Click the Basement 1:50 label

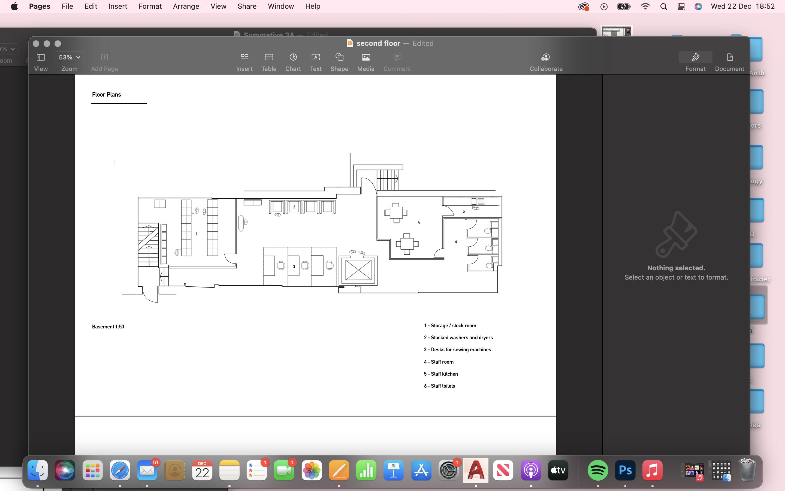point(108,327)
